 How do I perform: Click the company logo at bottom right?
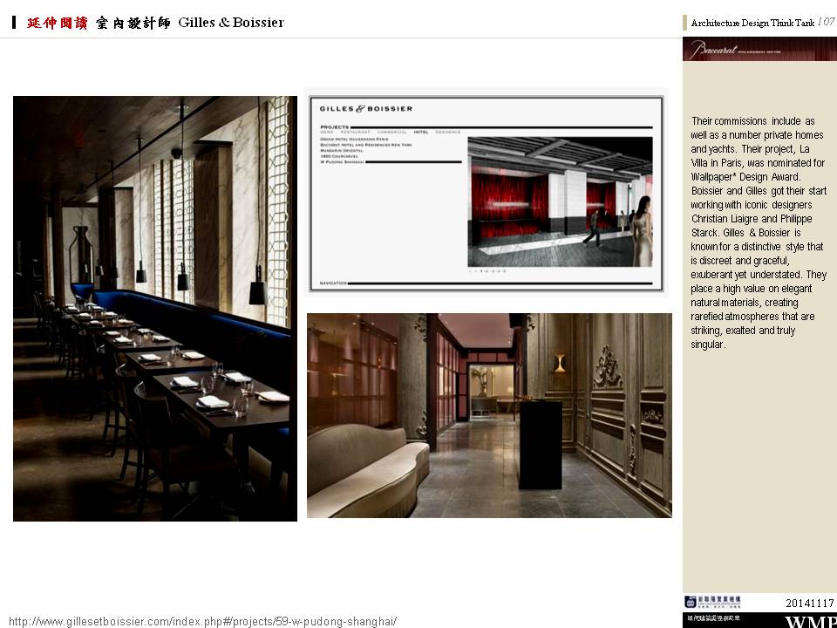[x=711, y=602]
